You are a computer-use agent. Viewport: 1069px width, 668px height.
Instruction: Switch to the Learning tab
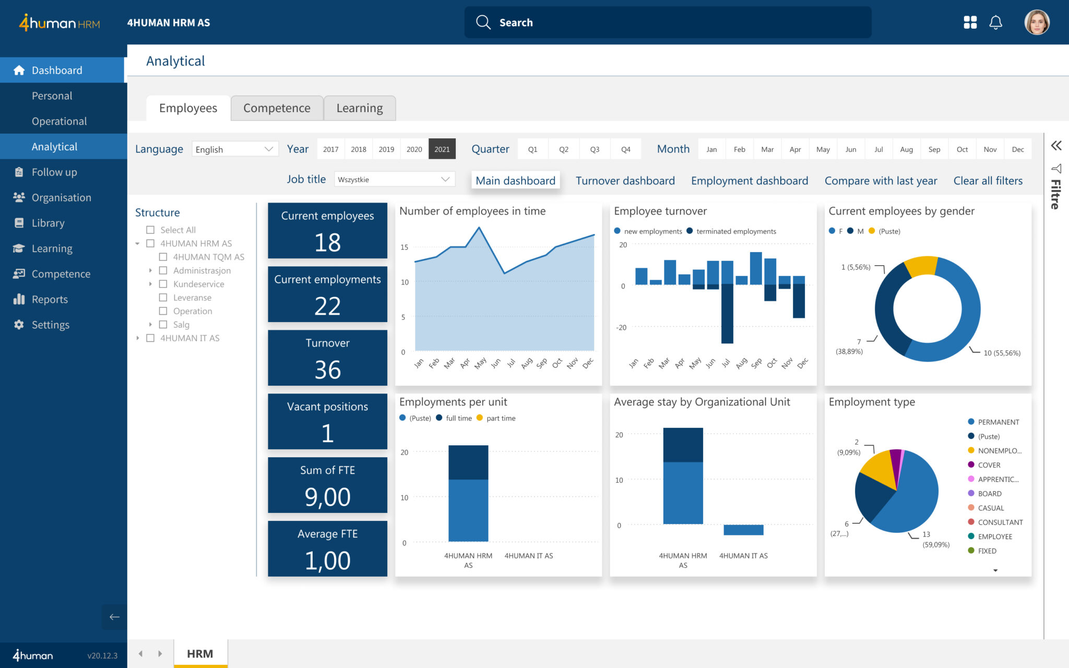point(359,108)
